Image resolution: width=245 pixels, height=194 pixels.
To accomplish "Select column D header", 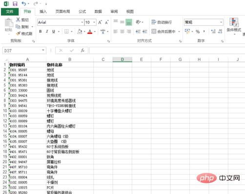I will (x=122, y=60).
